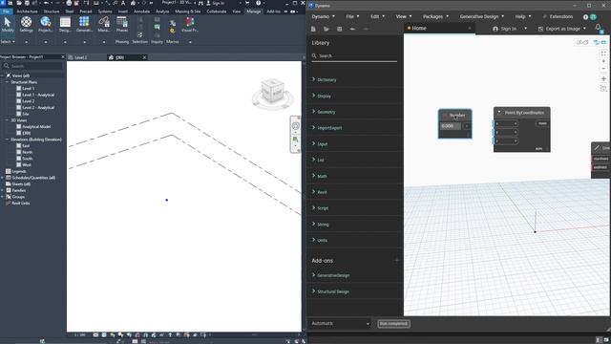Image resolution: width=611 pixels, height=344 pixels.
Task: Open Design Options panel icon in Revit
Action: 65,24
